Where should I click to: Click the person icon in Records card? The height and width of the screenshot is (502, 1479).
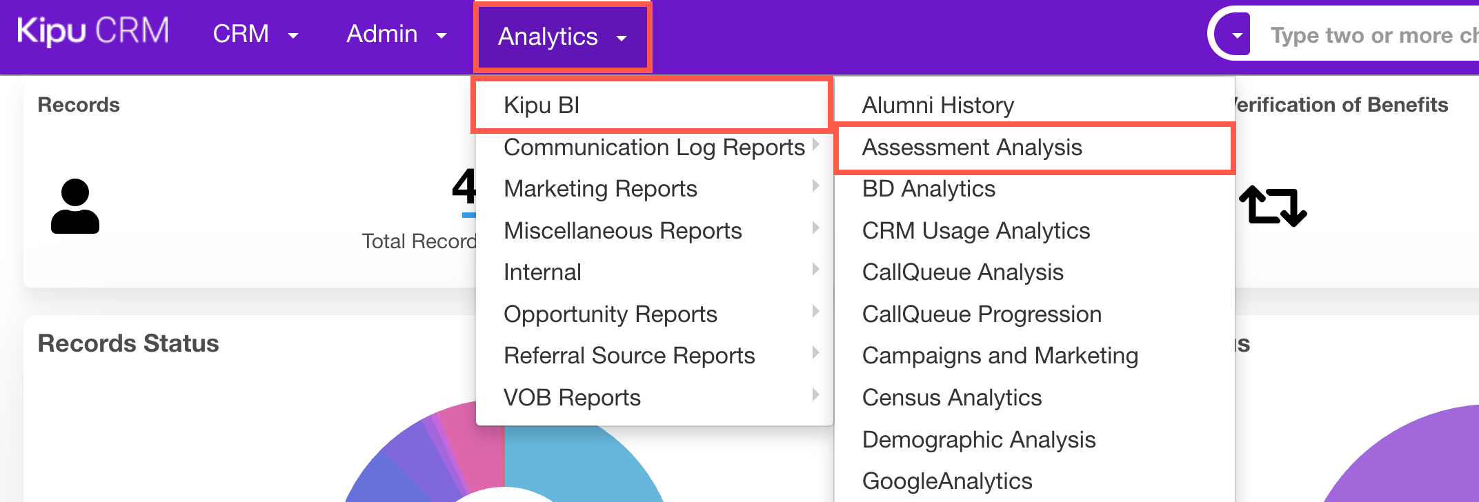(75, 206)
